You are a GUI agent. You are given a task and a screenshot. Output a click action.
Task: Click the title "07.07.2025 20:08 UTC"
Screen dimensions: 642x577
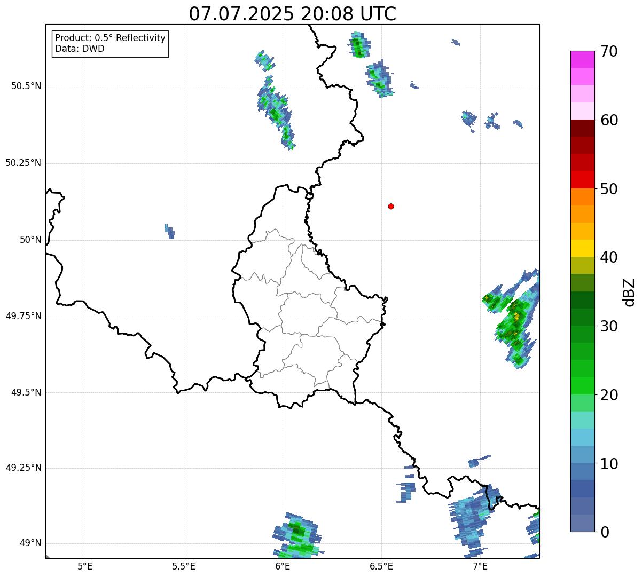293,13
